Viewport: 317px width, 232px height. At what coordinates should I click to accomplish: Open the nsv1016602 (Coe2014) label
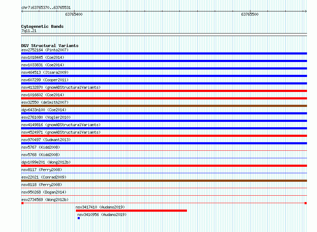tap(43, 95)
